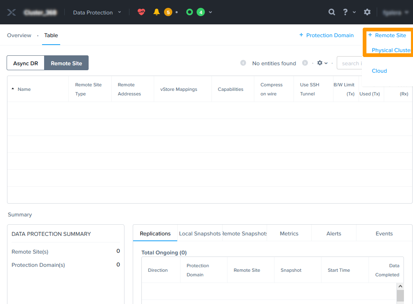The image size is (413, 304).
Task: Open the Metrics summary tab
Action: 289,234
